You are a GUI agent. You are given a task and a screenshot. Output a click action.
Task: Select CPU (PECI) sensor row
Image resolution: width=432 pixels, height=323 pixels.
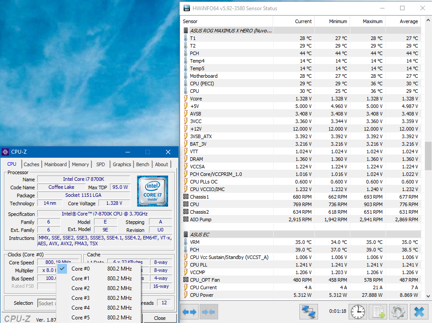pos(301,84)
